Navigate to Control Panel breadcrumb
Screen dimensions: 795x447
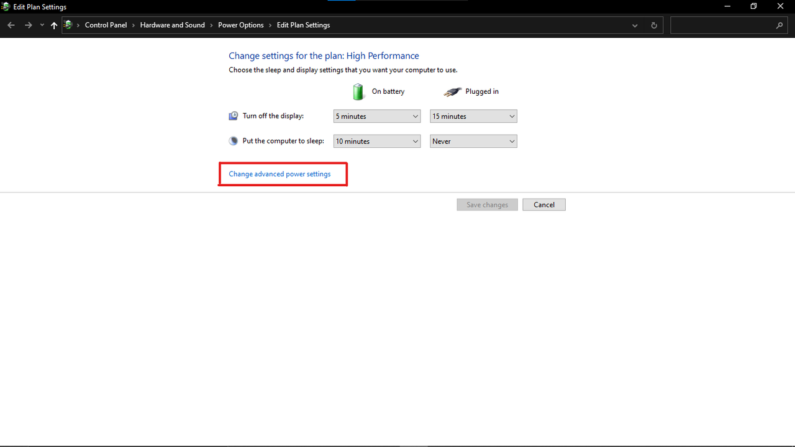click(106, 25)
